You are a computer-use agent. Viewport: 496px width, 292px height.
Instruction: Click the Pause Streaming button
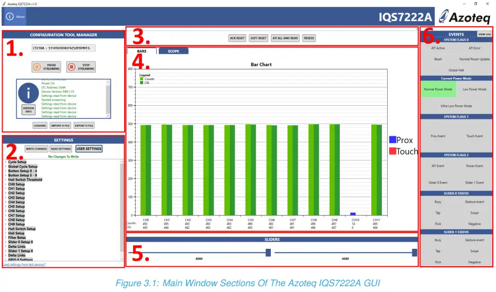46,67
